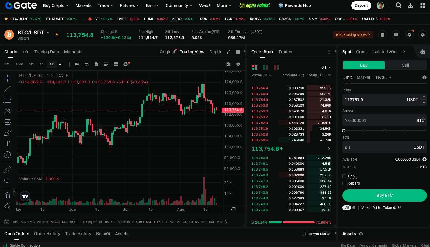Click the Price input field

(x=381, y=100)
